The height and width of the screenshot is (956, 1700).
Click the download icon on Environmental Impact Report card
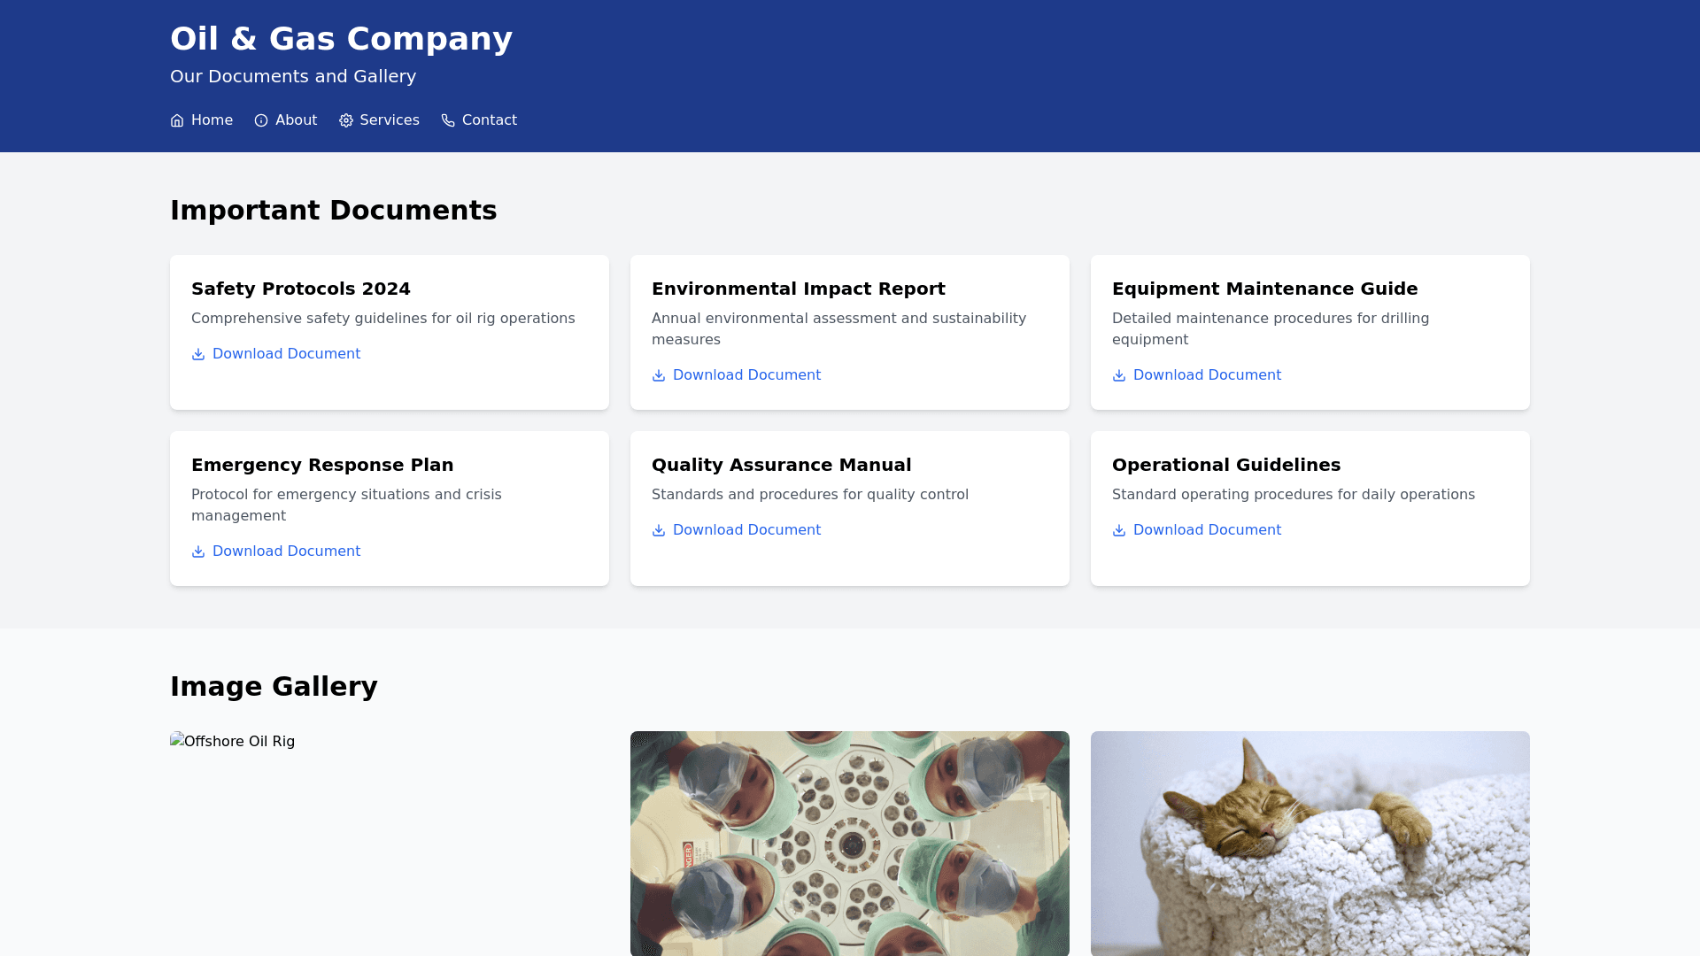pyautogui.click(x=658, y=375)
